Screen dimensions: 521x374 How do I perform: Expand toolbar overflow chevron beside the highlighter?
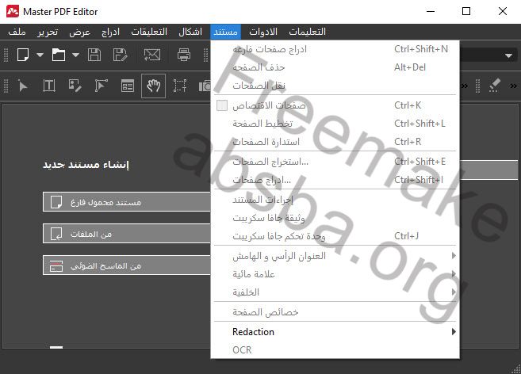pyautogui.click(x=465, y=86)
